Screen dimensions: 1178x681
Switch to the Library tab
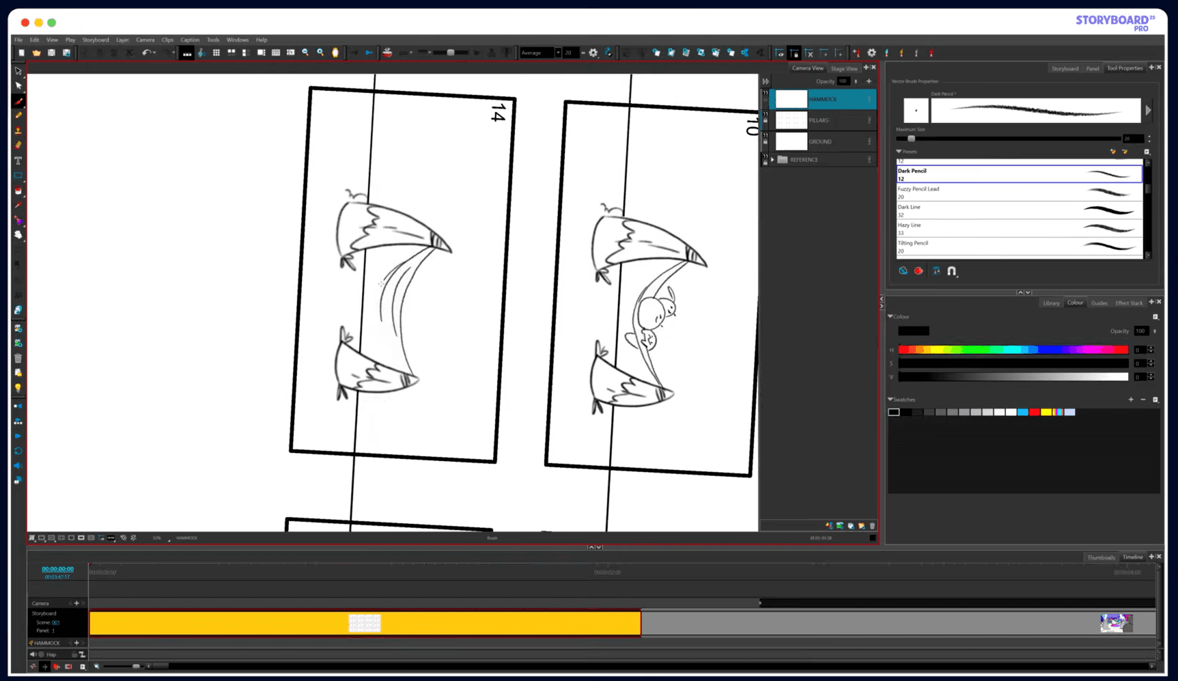click(1051, 303)
